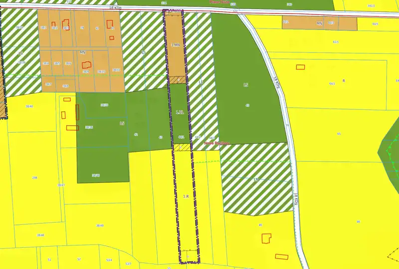Select the red building outline on parcel 46
This screenshot has width=399, height=269.
(x=266, y=239)
